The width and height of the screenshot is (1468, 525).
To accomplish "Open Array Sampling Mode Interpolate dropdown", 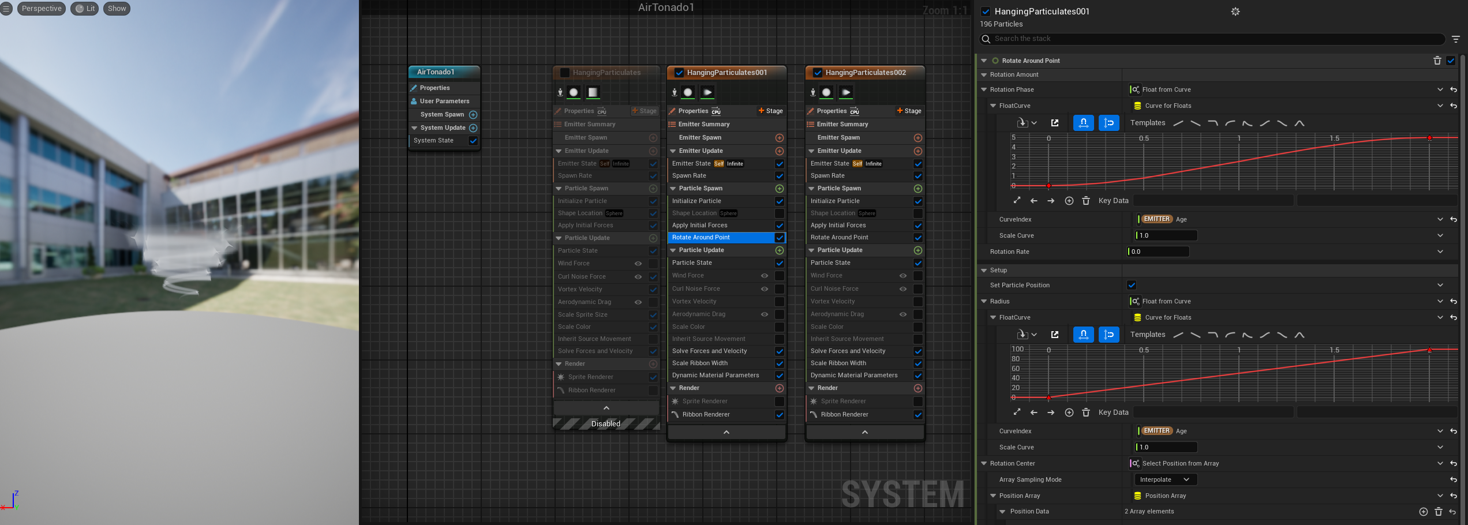I will 1164,479.
